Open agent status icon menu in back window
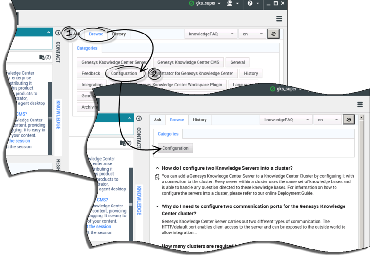This screenshot has width=378, height=258. [x=232, y=3]
